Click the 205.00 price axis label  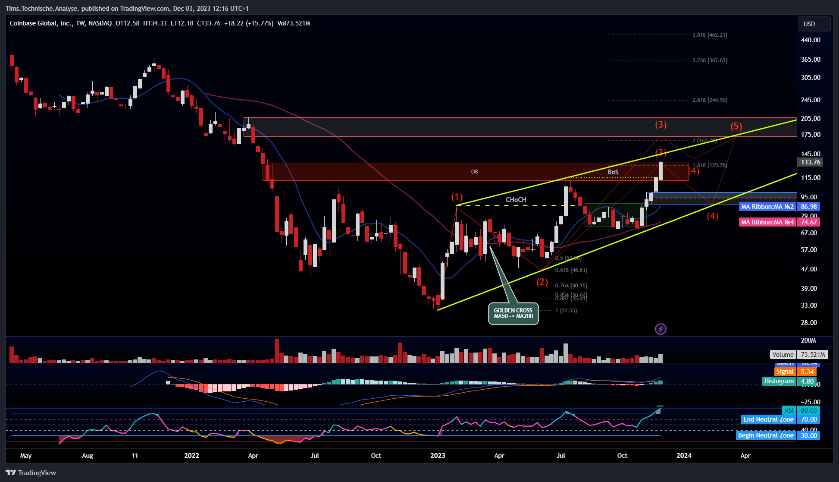pos(811,119)
